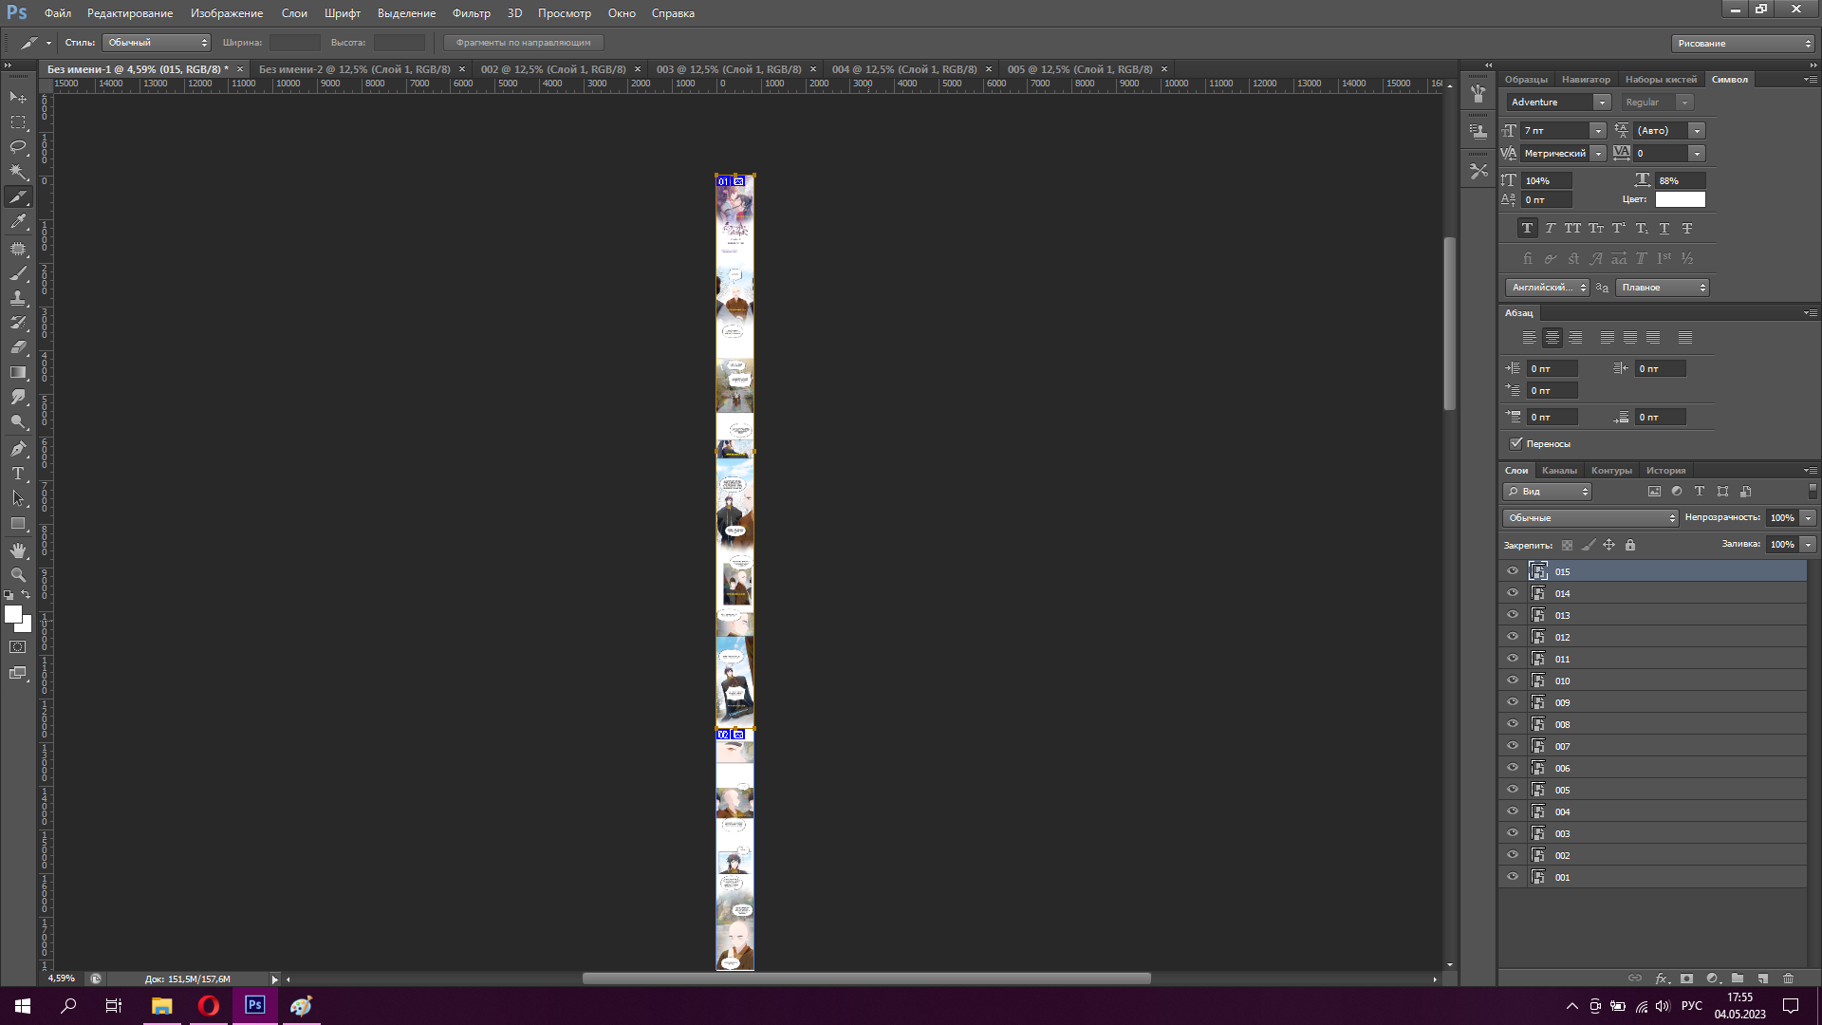Center align the paragraph text

click(x=1552, y=338)
